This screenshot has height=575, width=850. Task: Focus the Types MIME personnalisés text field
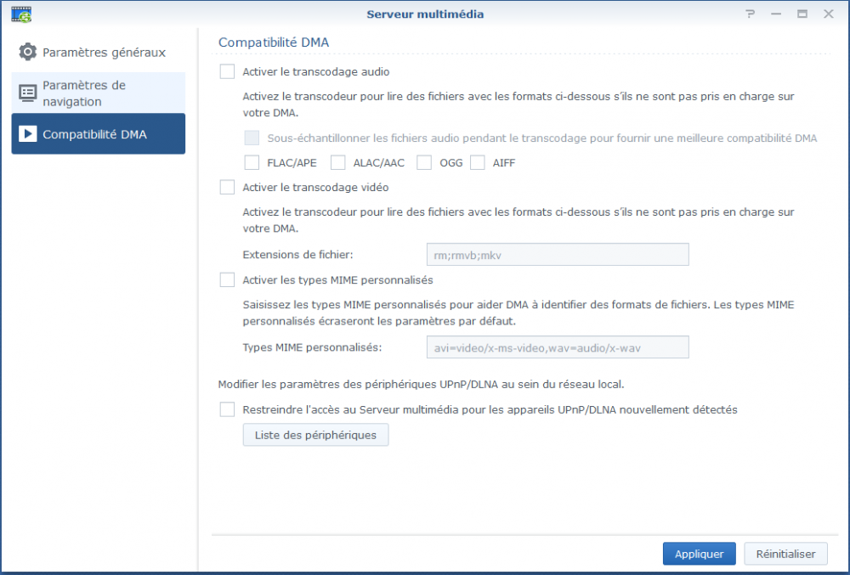coord(557,347)
